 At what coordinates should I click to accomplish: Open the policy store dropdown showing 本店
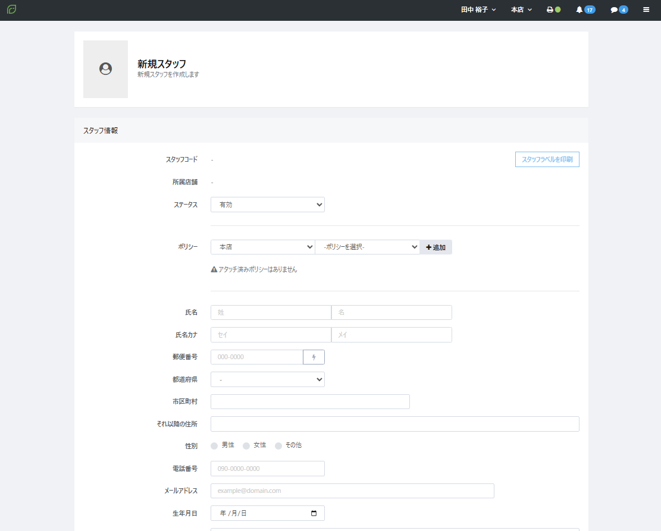[262, 247]
